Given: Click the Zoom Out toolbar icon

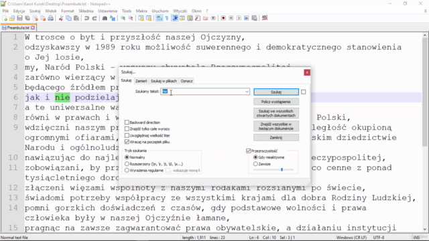Looking at the screenshot, I should [131, 18].
